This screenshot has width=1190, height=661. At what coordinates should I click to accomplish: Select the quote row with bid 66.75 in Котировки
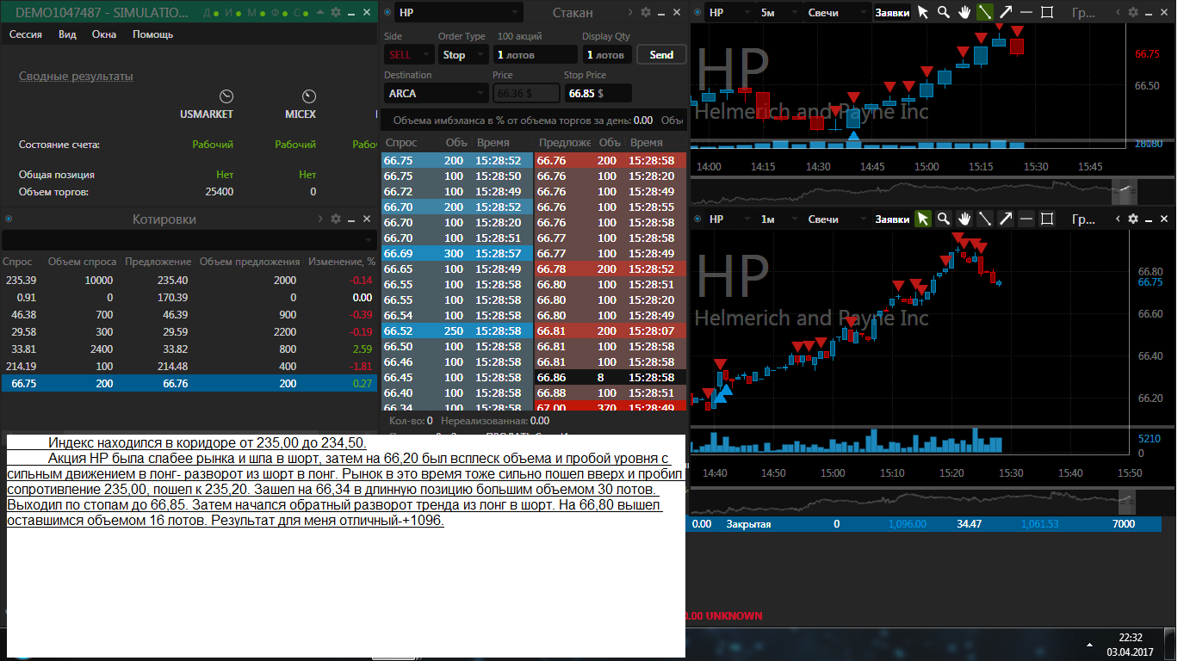coord(189,384)
